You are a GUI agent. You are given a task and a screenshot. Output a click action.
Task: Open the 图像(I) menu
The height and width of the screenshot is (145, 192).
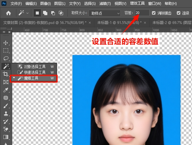tap(45, 4)
